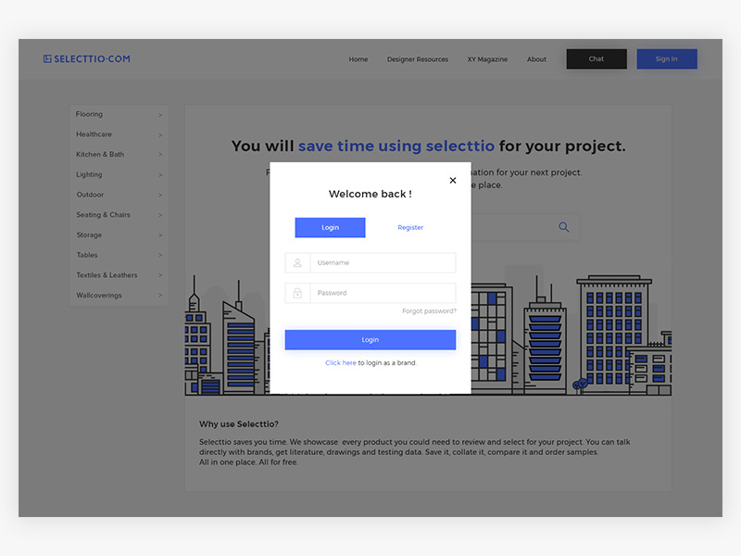Select the Login tab in the modal

(331, 227)
